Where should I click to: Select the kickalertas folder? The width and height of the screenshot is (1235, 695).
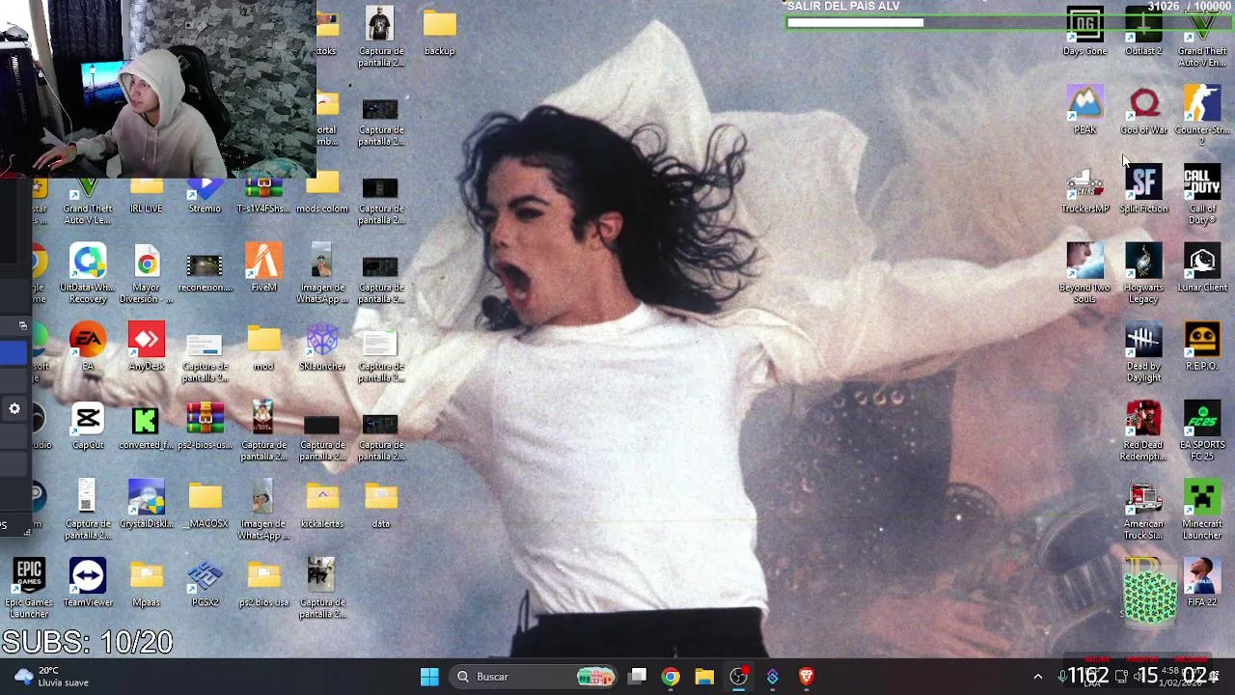(322, 505)
